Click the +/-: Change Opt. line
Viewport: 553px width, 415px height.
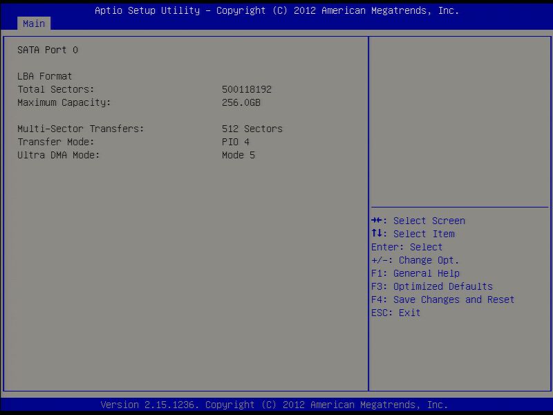tap(415, 261)
